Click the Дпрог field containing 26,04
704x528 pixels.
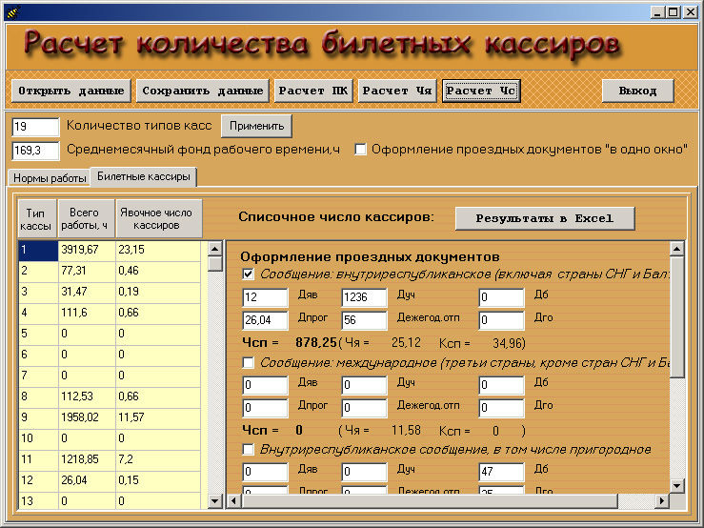[x=266, y=320]
